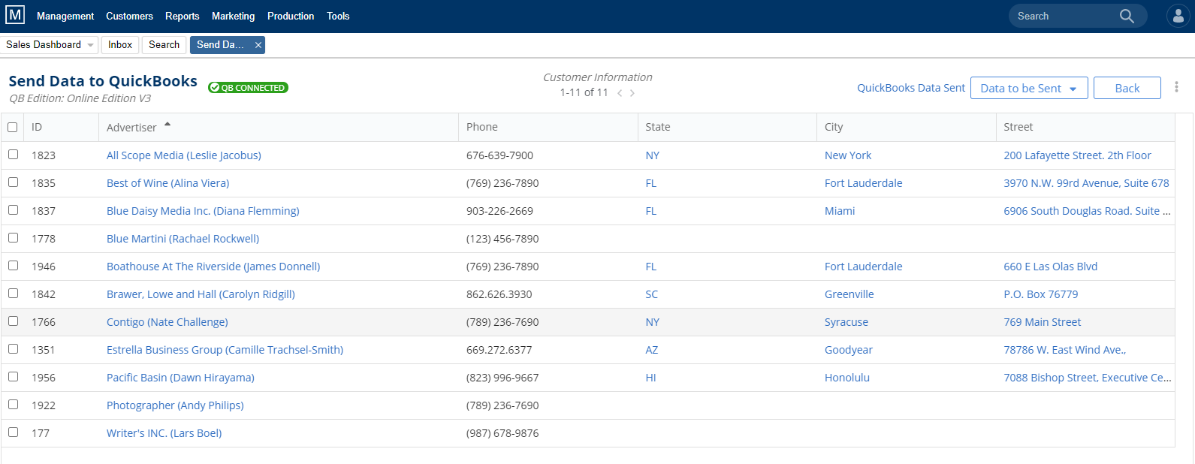Open the Data to be Sent dropdown
Screen dimensions: 1195x464
coord(1029,88)
